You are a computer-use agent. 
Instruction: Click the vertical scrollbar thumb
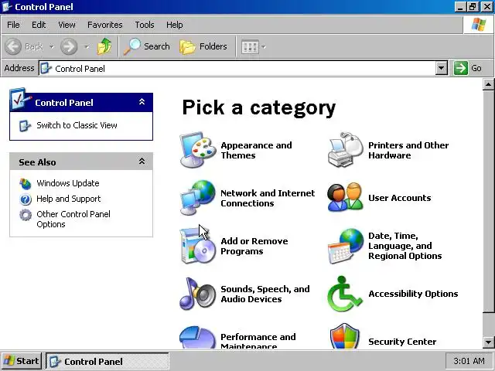coord(488,201)
